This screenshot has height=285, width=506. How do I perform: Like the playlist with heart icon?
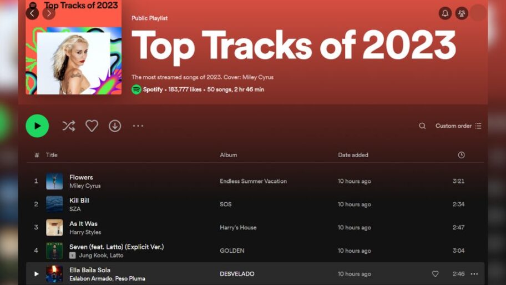pos(92,126)
